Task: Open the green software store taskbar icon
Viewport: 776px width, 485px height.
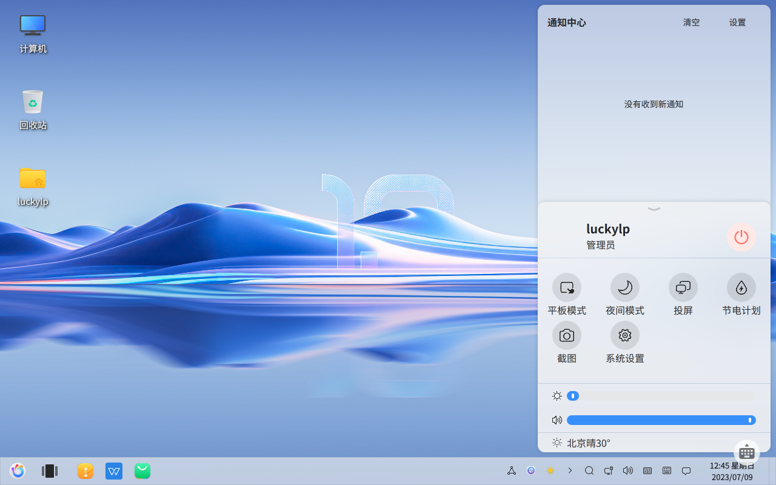Action: (142, 471)
